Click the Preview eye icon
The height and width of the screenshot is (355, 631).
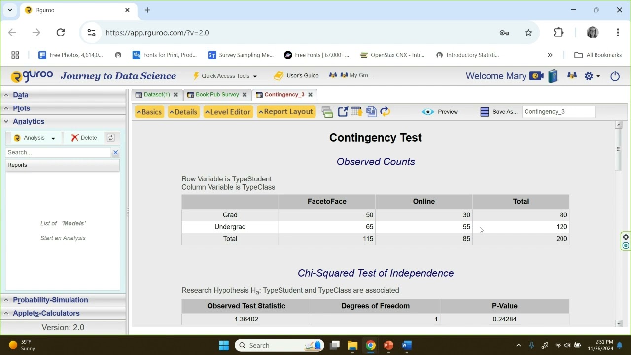point(428,112)
